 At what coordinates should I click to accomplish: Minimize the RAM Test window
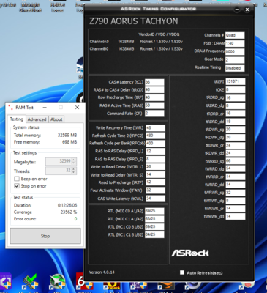[x=45, y=108]
